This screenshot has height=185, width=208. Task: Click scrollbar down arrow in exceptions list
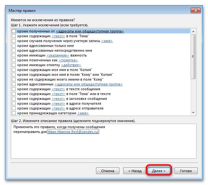193,113
